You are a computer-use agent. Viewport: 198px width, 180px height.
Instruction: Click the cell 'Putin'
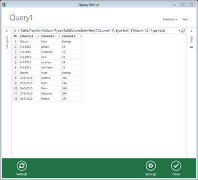click(x=51, y=83)
